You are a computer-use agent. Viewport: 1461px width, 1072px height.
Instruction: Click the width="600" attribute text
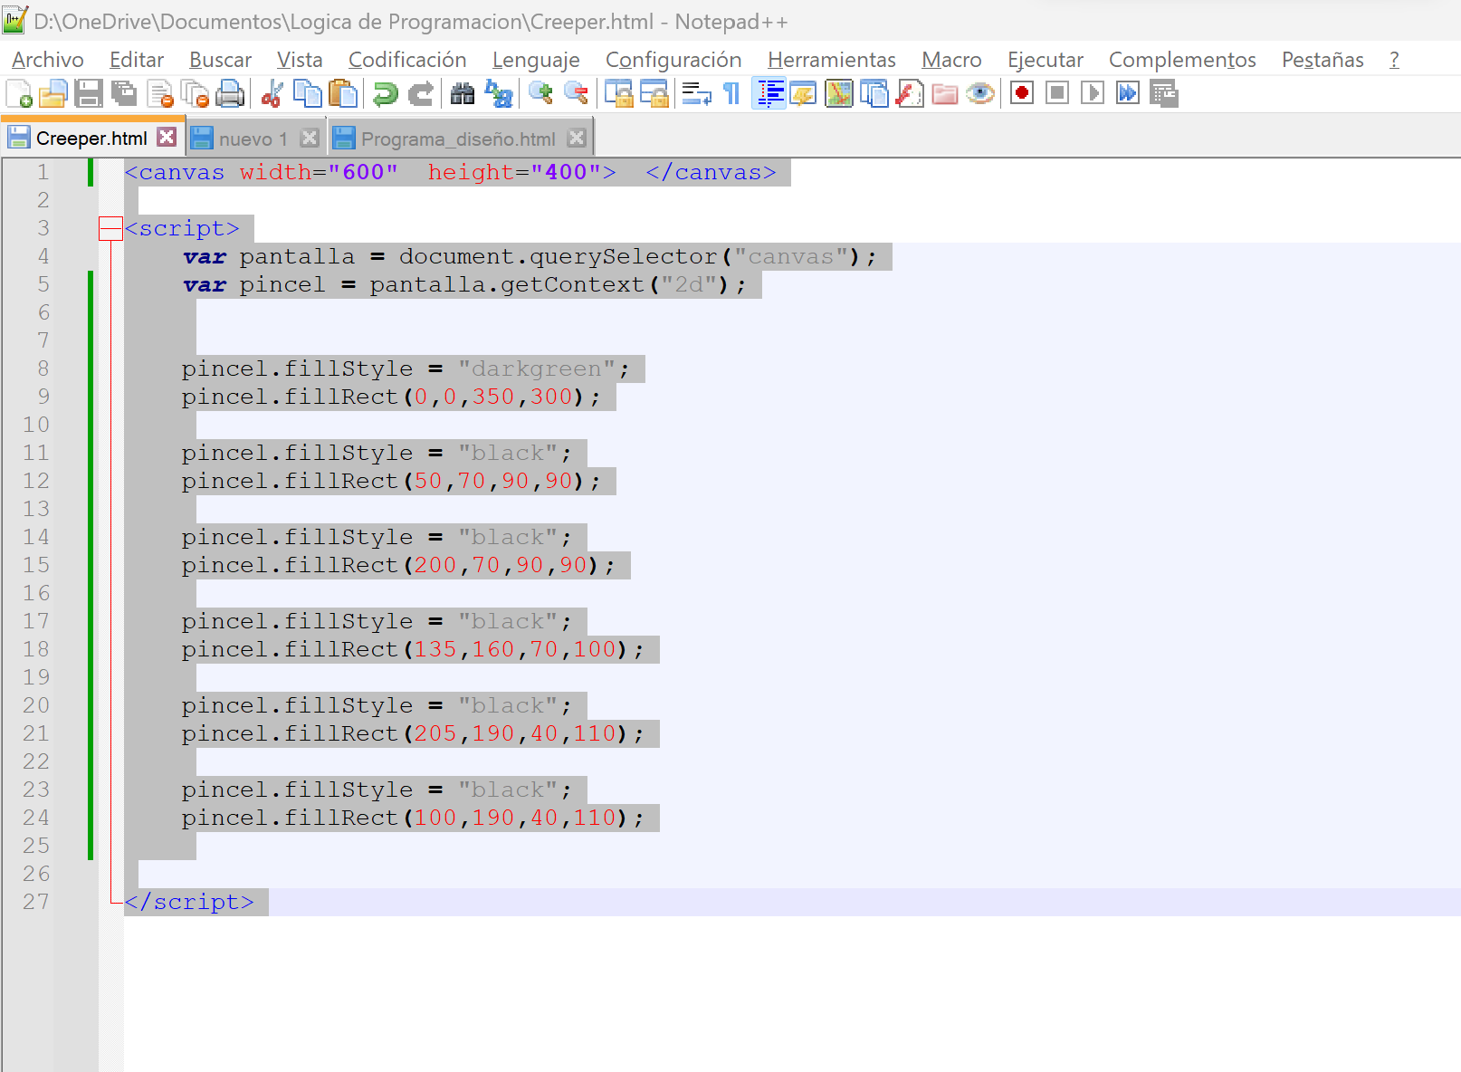coord(319,172)
